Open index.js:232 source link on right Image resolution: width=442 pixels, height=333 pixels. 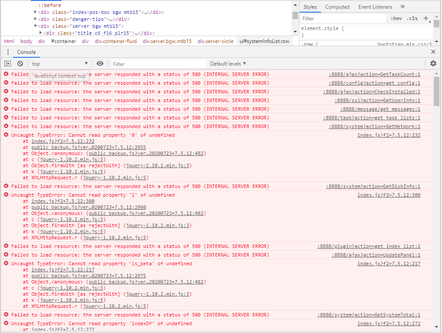tap(389, 135)
